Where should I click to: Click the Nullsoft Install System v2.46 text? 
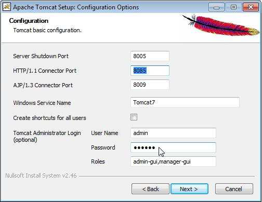click(41, 176)
